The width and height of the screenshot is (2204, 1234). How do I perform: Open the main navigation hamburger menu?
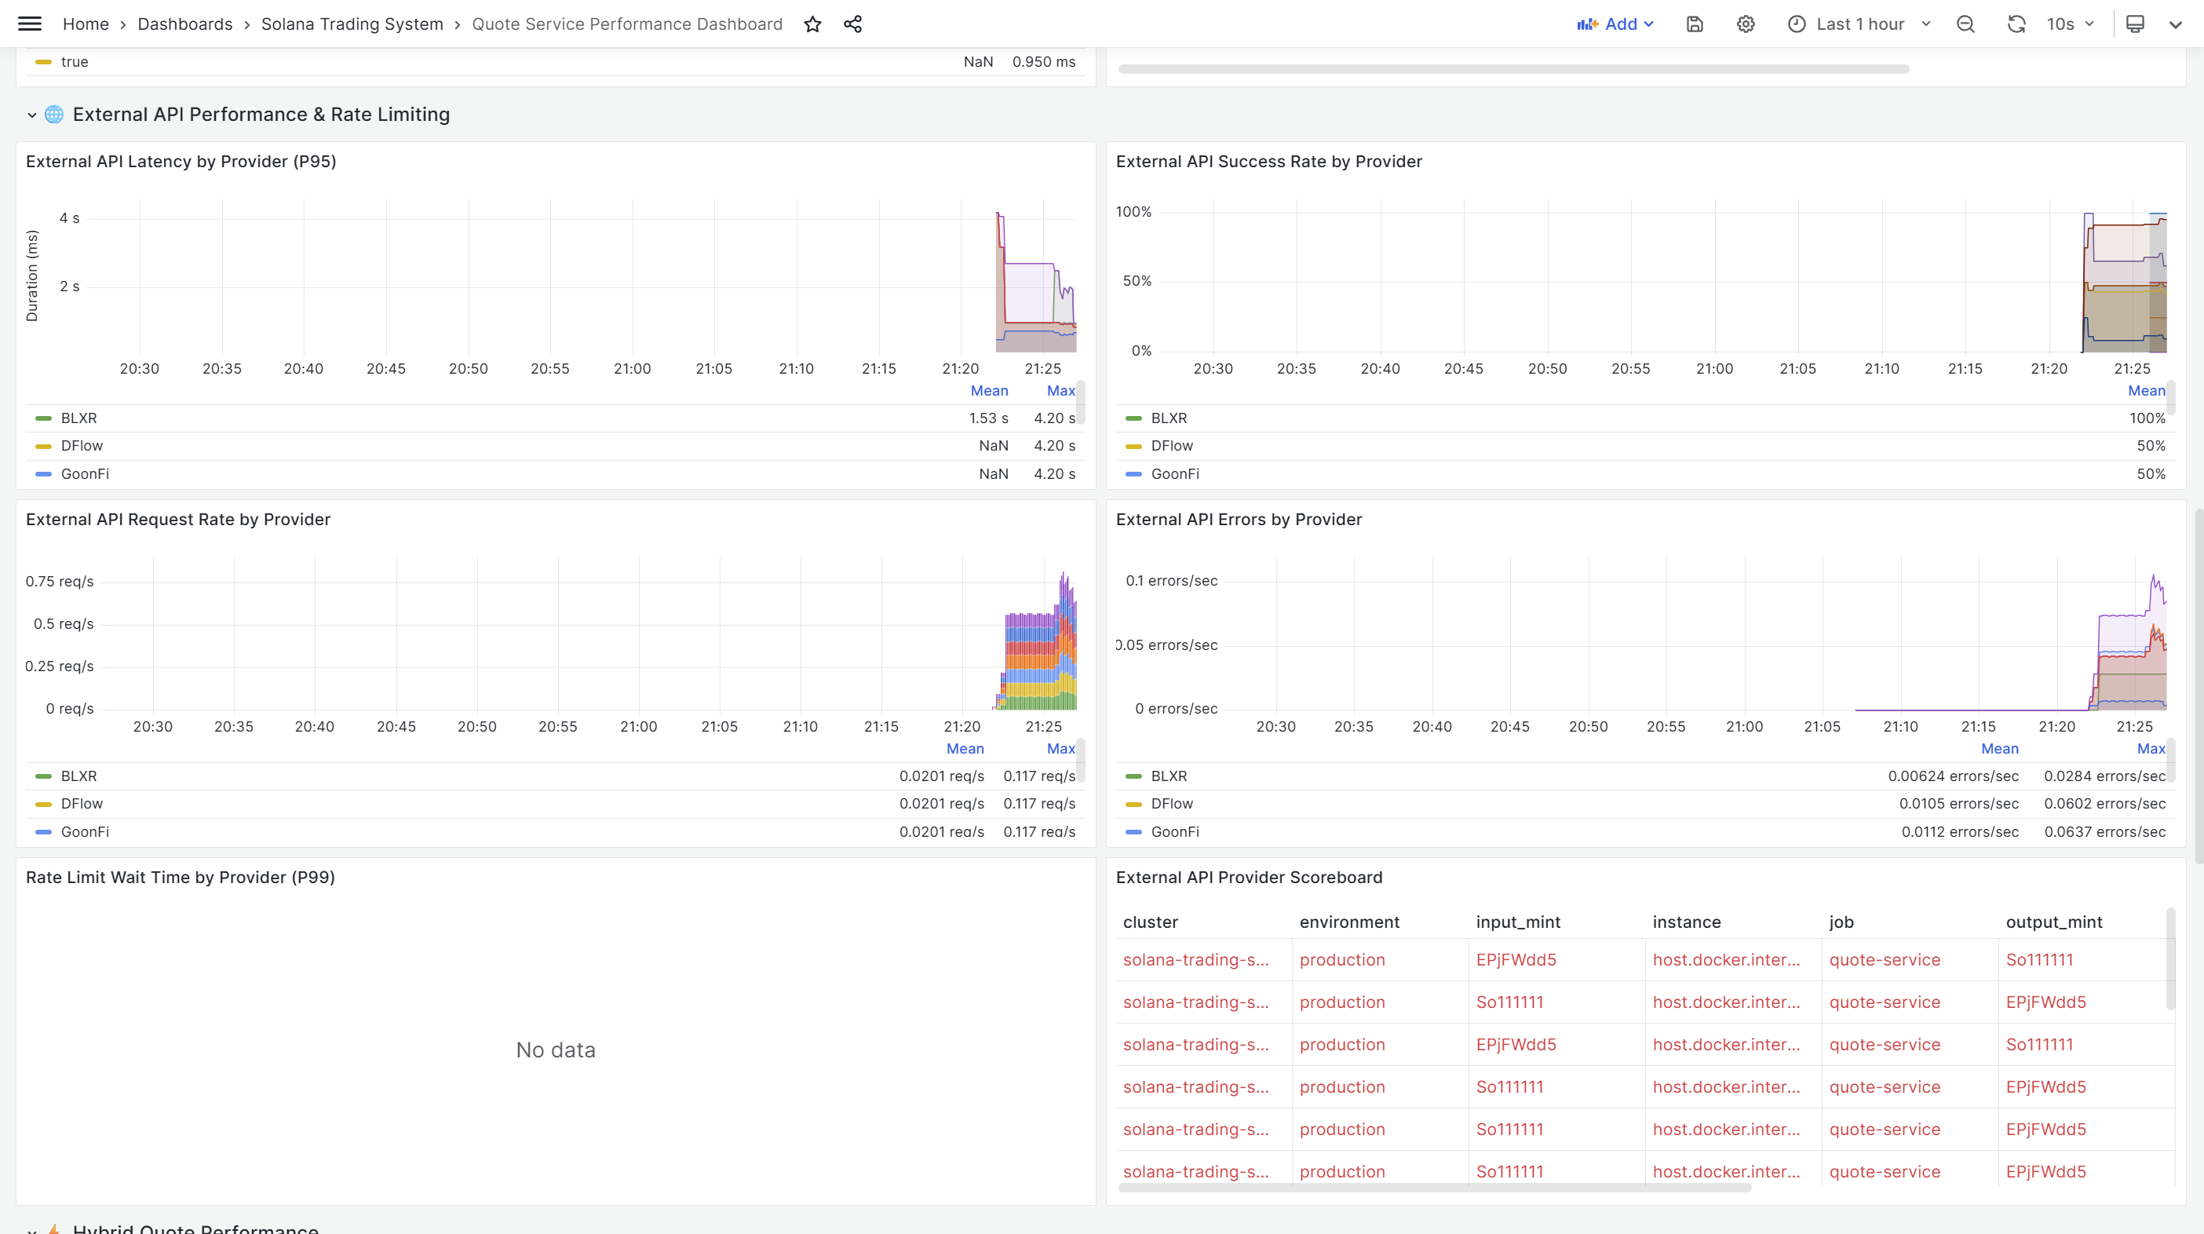(x=29, y=23)
